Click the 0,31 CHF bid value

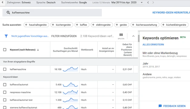point(127,69)
